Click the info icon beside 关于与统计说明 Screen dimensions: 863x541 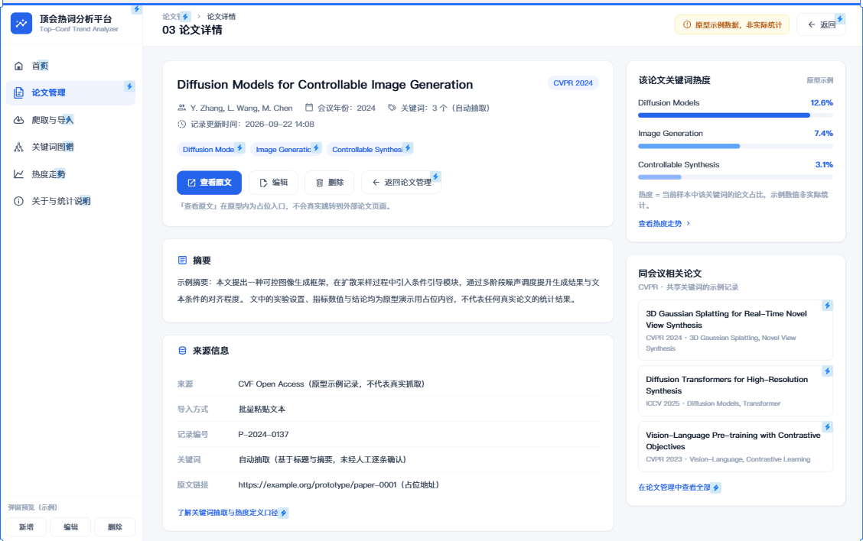pos(18,201)
